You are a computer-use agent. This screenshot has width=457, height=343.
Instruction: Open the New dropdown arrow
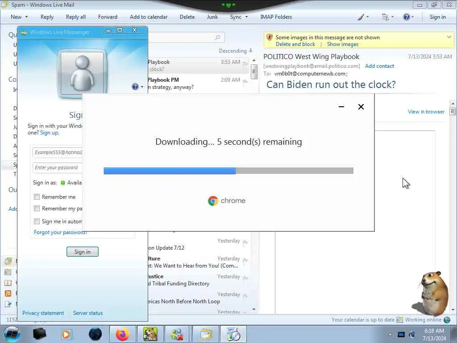[x=26, y=17]
